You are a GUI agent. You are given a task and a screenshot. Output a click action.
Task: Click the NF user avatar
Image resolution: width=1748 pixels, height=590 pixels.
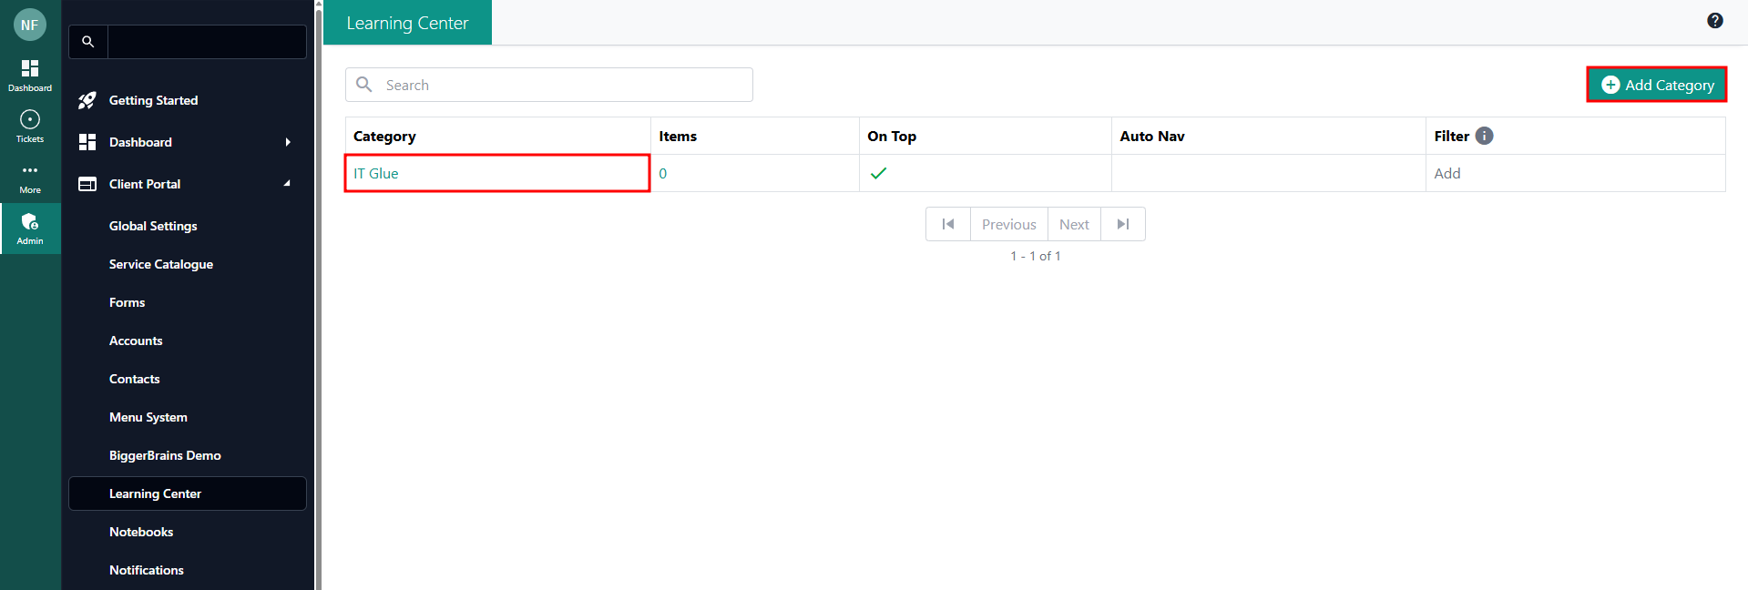point(29,25)
